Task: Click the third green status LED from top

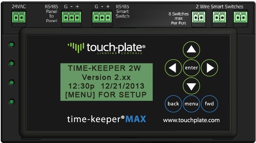Action: [x=11, y=82]
